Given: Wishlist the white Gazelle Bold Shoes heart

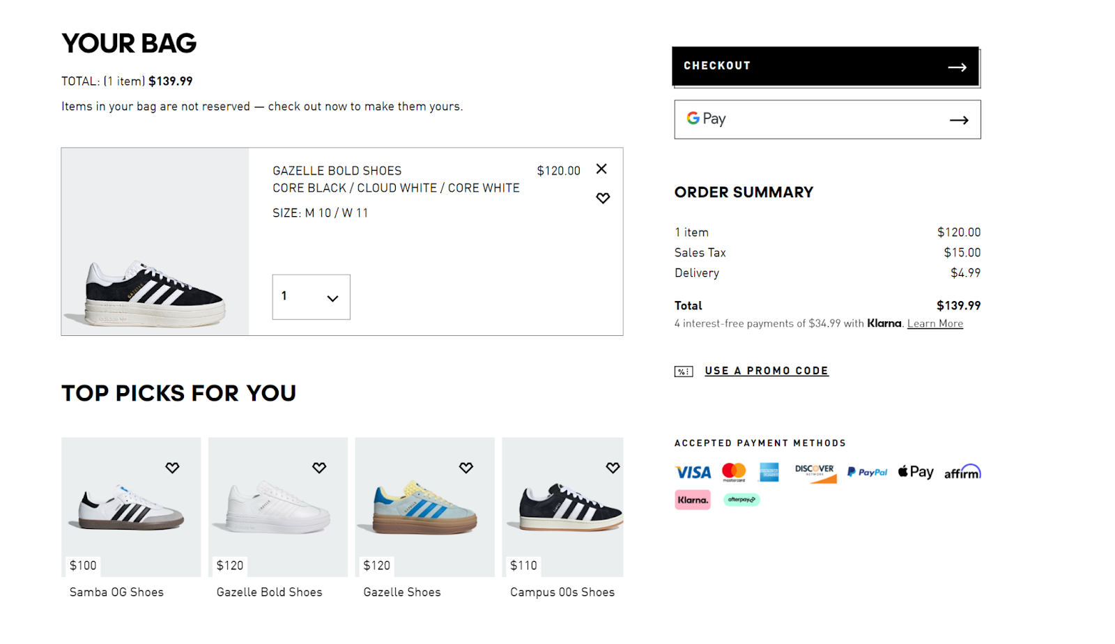Looking at the screenshot, I should click(319, 468).
